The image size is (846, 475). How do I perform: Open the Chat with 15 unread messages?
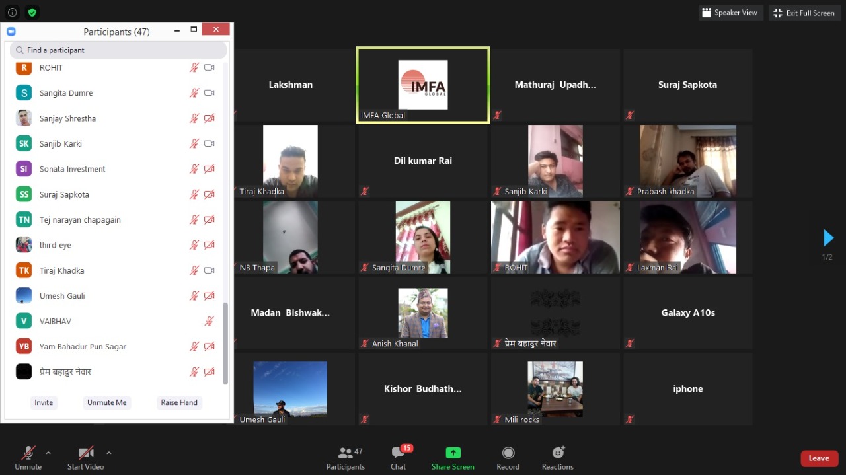(399, 458)
